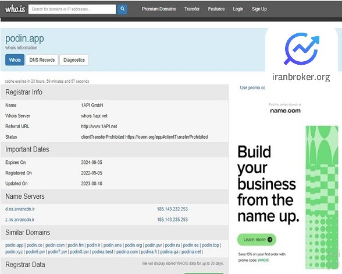
Task: Click the Learn more ad button
Action: tap(256, 240)
